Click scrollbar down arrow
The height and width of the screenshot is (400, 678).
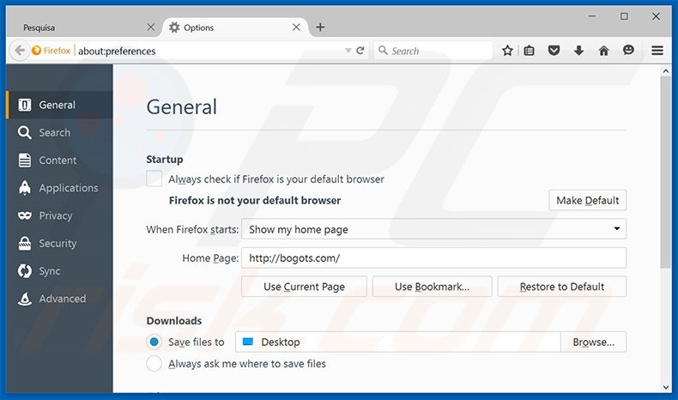pos(665,387)
